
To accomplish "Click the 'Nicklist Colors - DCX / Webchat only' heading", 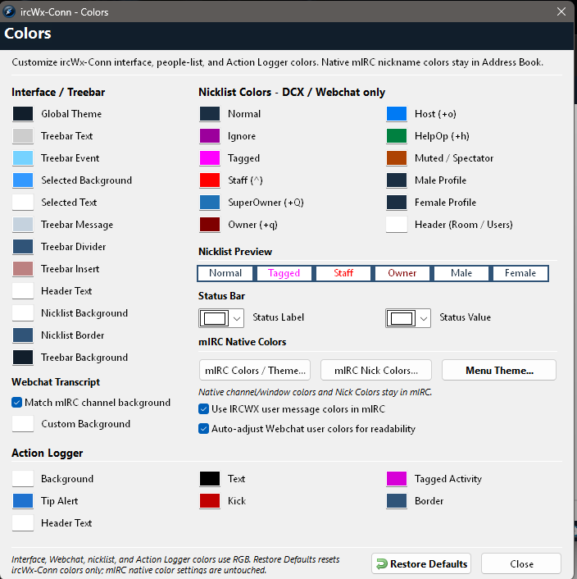I will (292, 93).
